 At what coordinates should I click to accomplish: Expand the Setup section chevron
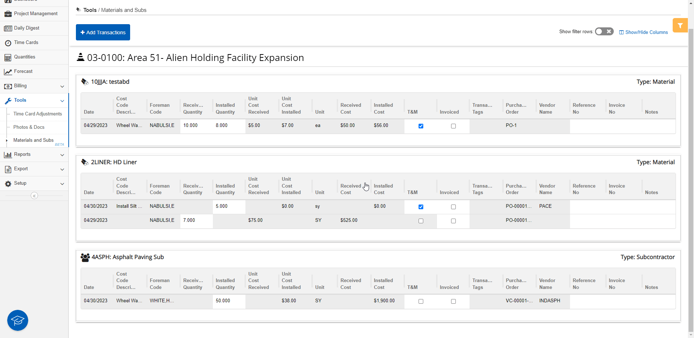(x=62, y=184)
